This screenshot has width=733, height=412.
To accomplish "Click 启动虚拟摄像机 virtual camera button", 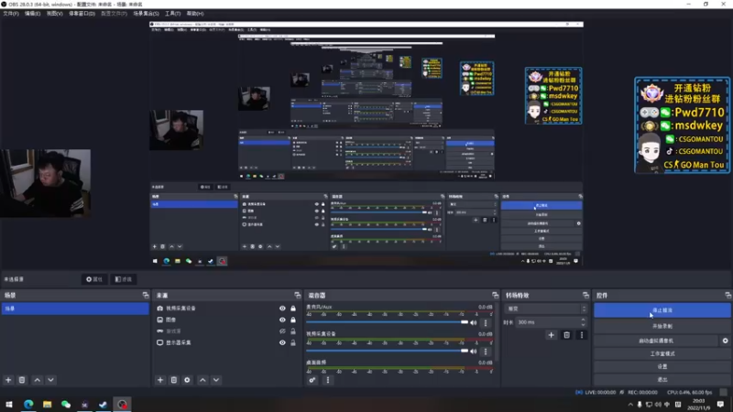I will [x=656, y=341].
